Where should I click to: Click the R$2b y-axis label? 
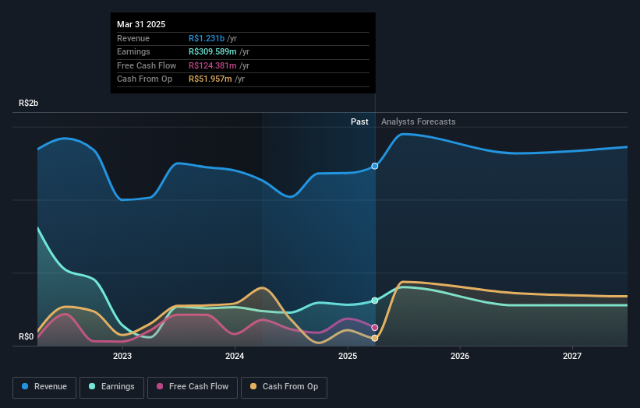click(x=29, y=103)
